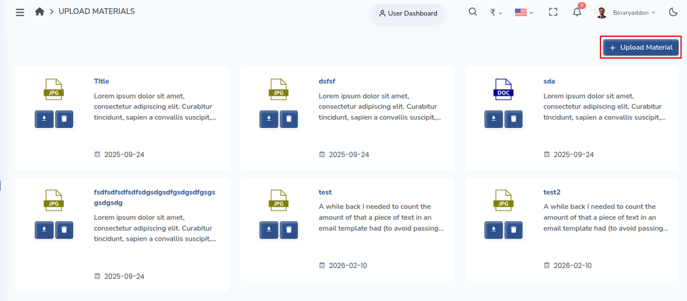Open the 'test2' material title link
This screenshot has height=301, width=687.
[x=551, y=192]
